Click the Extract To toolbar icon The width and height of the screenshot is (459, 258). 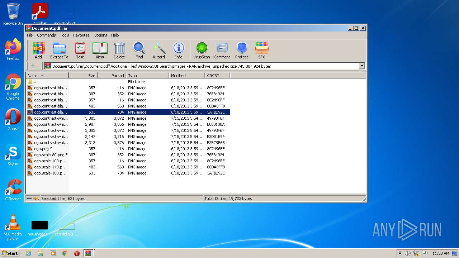click(59, 51)
